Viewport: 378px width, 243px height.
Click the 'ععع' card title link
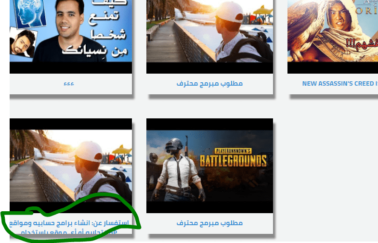[69, 84]
